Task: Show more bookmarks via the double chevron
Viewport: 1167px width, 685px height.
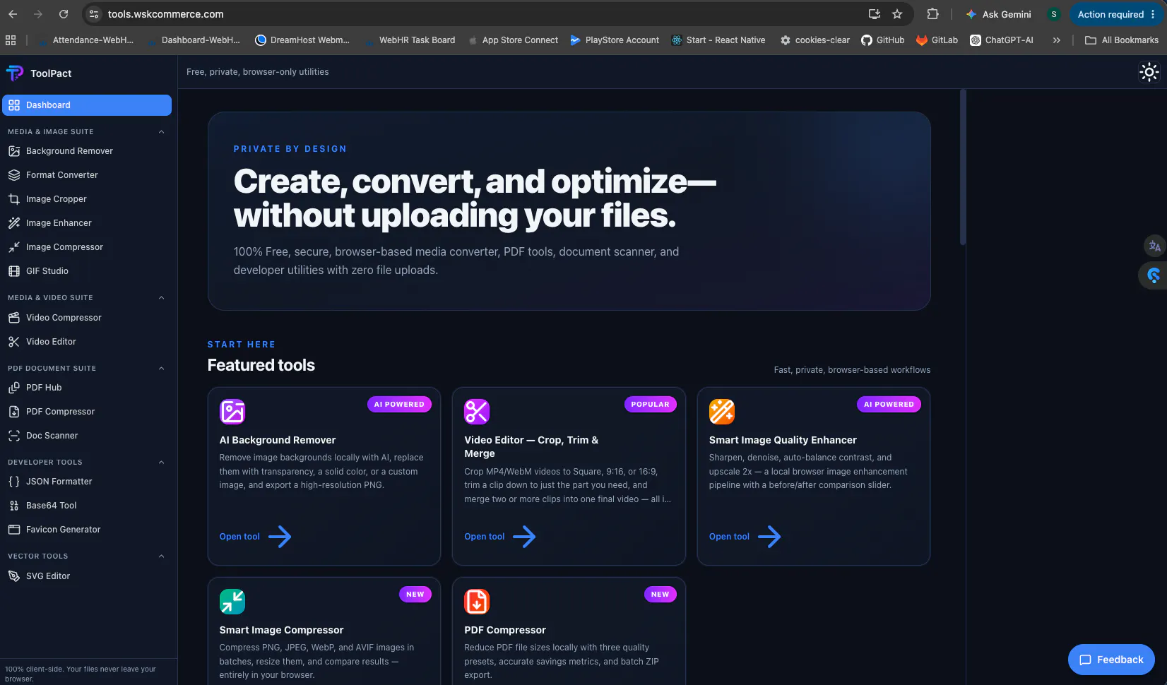Action: pyautogui.click(x=1056, y=40)
